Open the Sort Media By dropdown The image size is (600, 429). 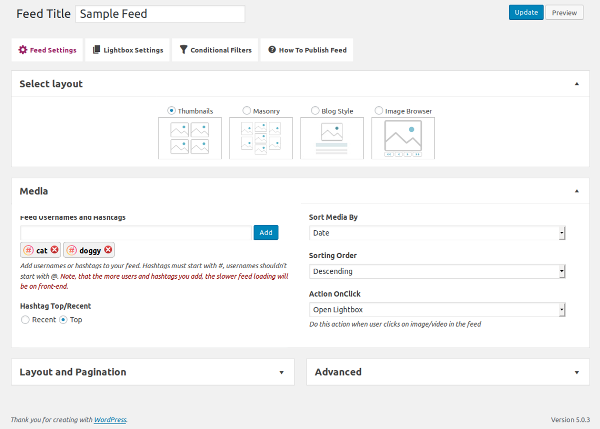(x=437, y=233)
